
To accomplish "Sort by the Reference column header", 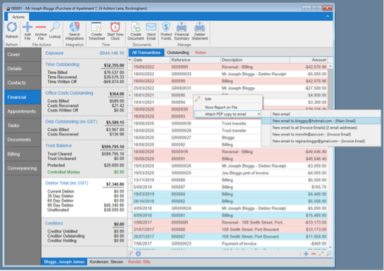I will [x=195, y=60].
